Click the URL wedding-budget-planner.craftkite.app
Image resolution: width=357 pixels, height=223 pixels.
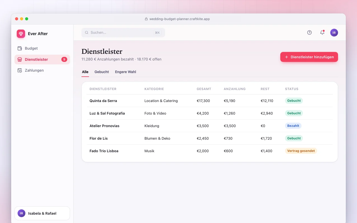[180, 19]
